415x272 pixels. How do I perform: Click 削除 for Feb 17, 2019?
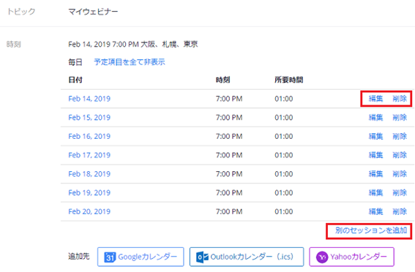tap(400, 155)
